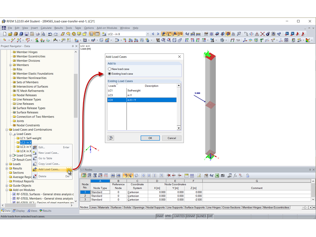Close the Add Load Cases dialog

(x=179, y=57)
